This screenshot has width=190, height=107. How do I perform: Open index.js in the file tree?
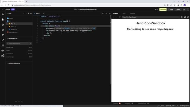coord(13,26)
